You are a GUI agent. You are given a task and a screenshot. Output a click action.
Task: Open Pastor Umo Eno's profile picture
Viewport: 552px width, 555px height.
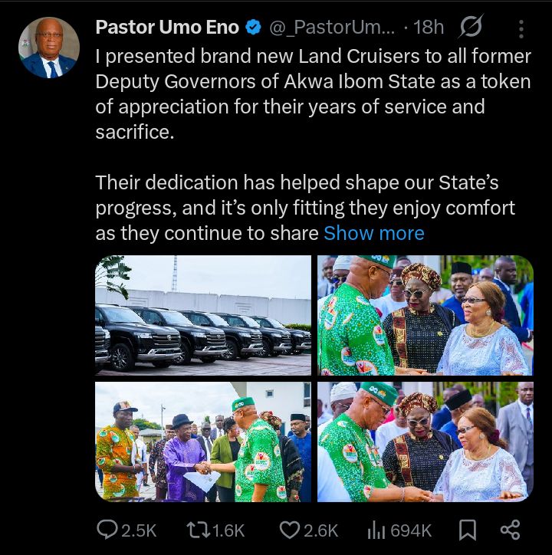click(x=48, y=48)
